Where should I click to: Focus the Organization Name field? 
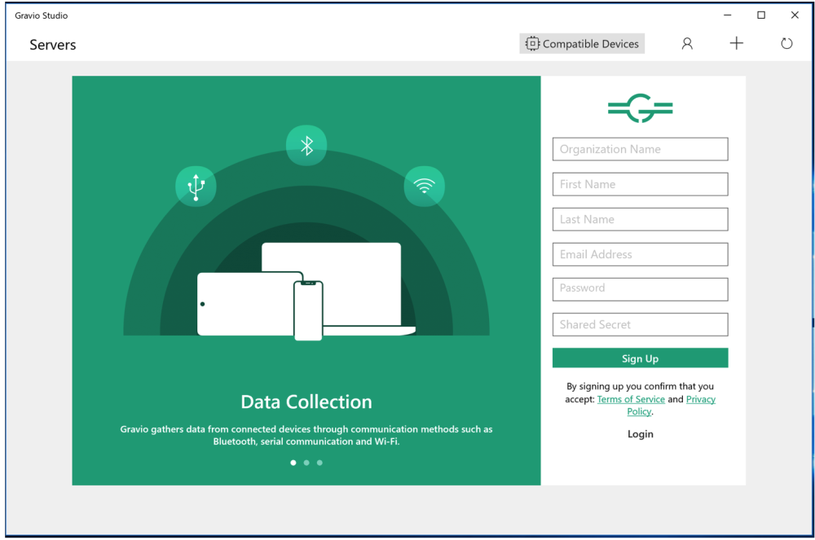point(640,149)
